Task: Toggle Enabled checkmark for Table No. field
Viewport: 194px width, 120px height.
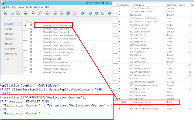Action: 119,55
